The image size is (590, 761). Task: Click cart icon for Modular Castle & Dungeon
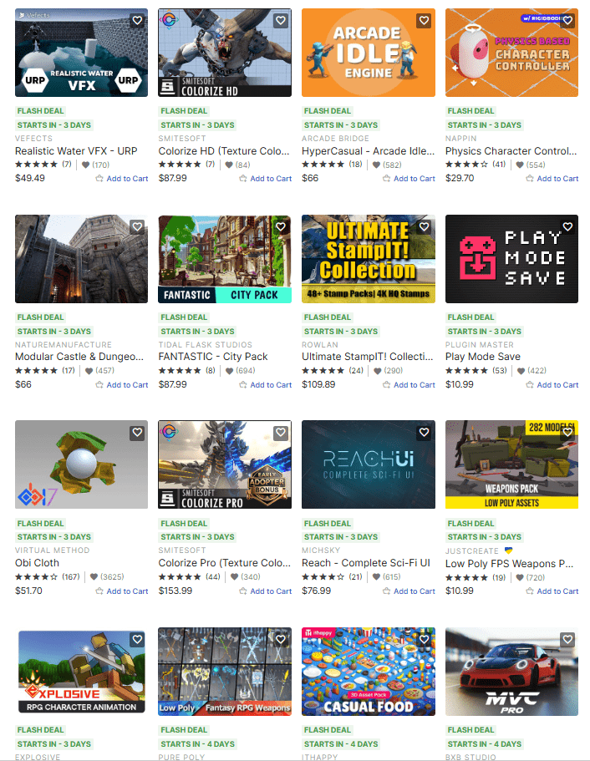pyautogui.click(x=100, y=385)
